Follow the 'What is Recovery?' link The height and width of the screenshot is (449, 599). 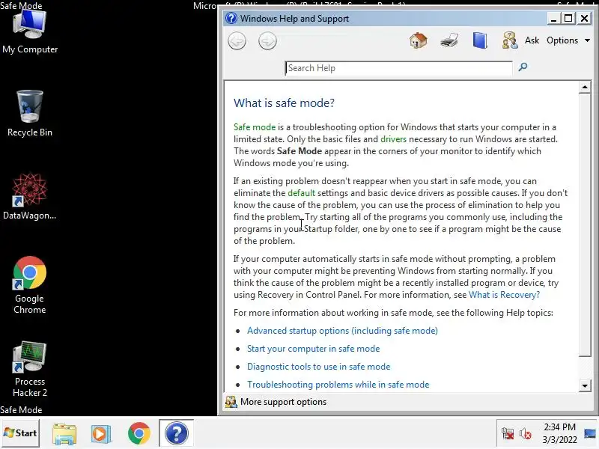coord(504,295)
